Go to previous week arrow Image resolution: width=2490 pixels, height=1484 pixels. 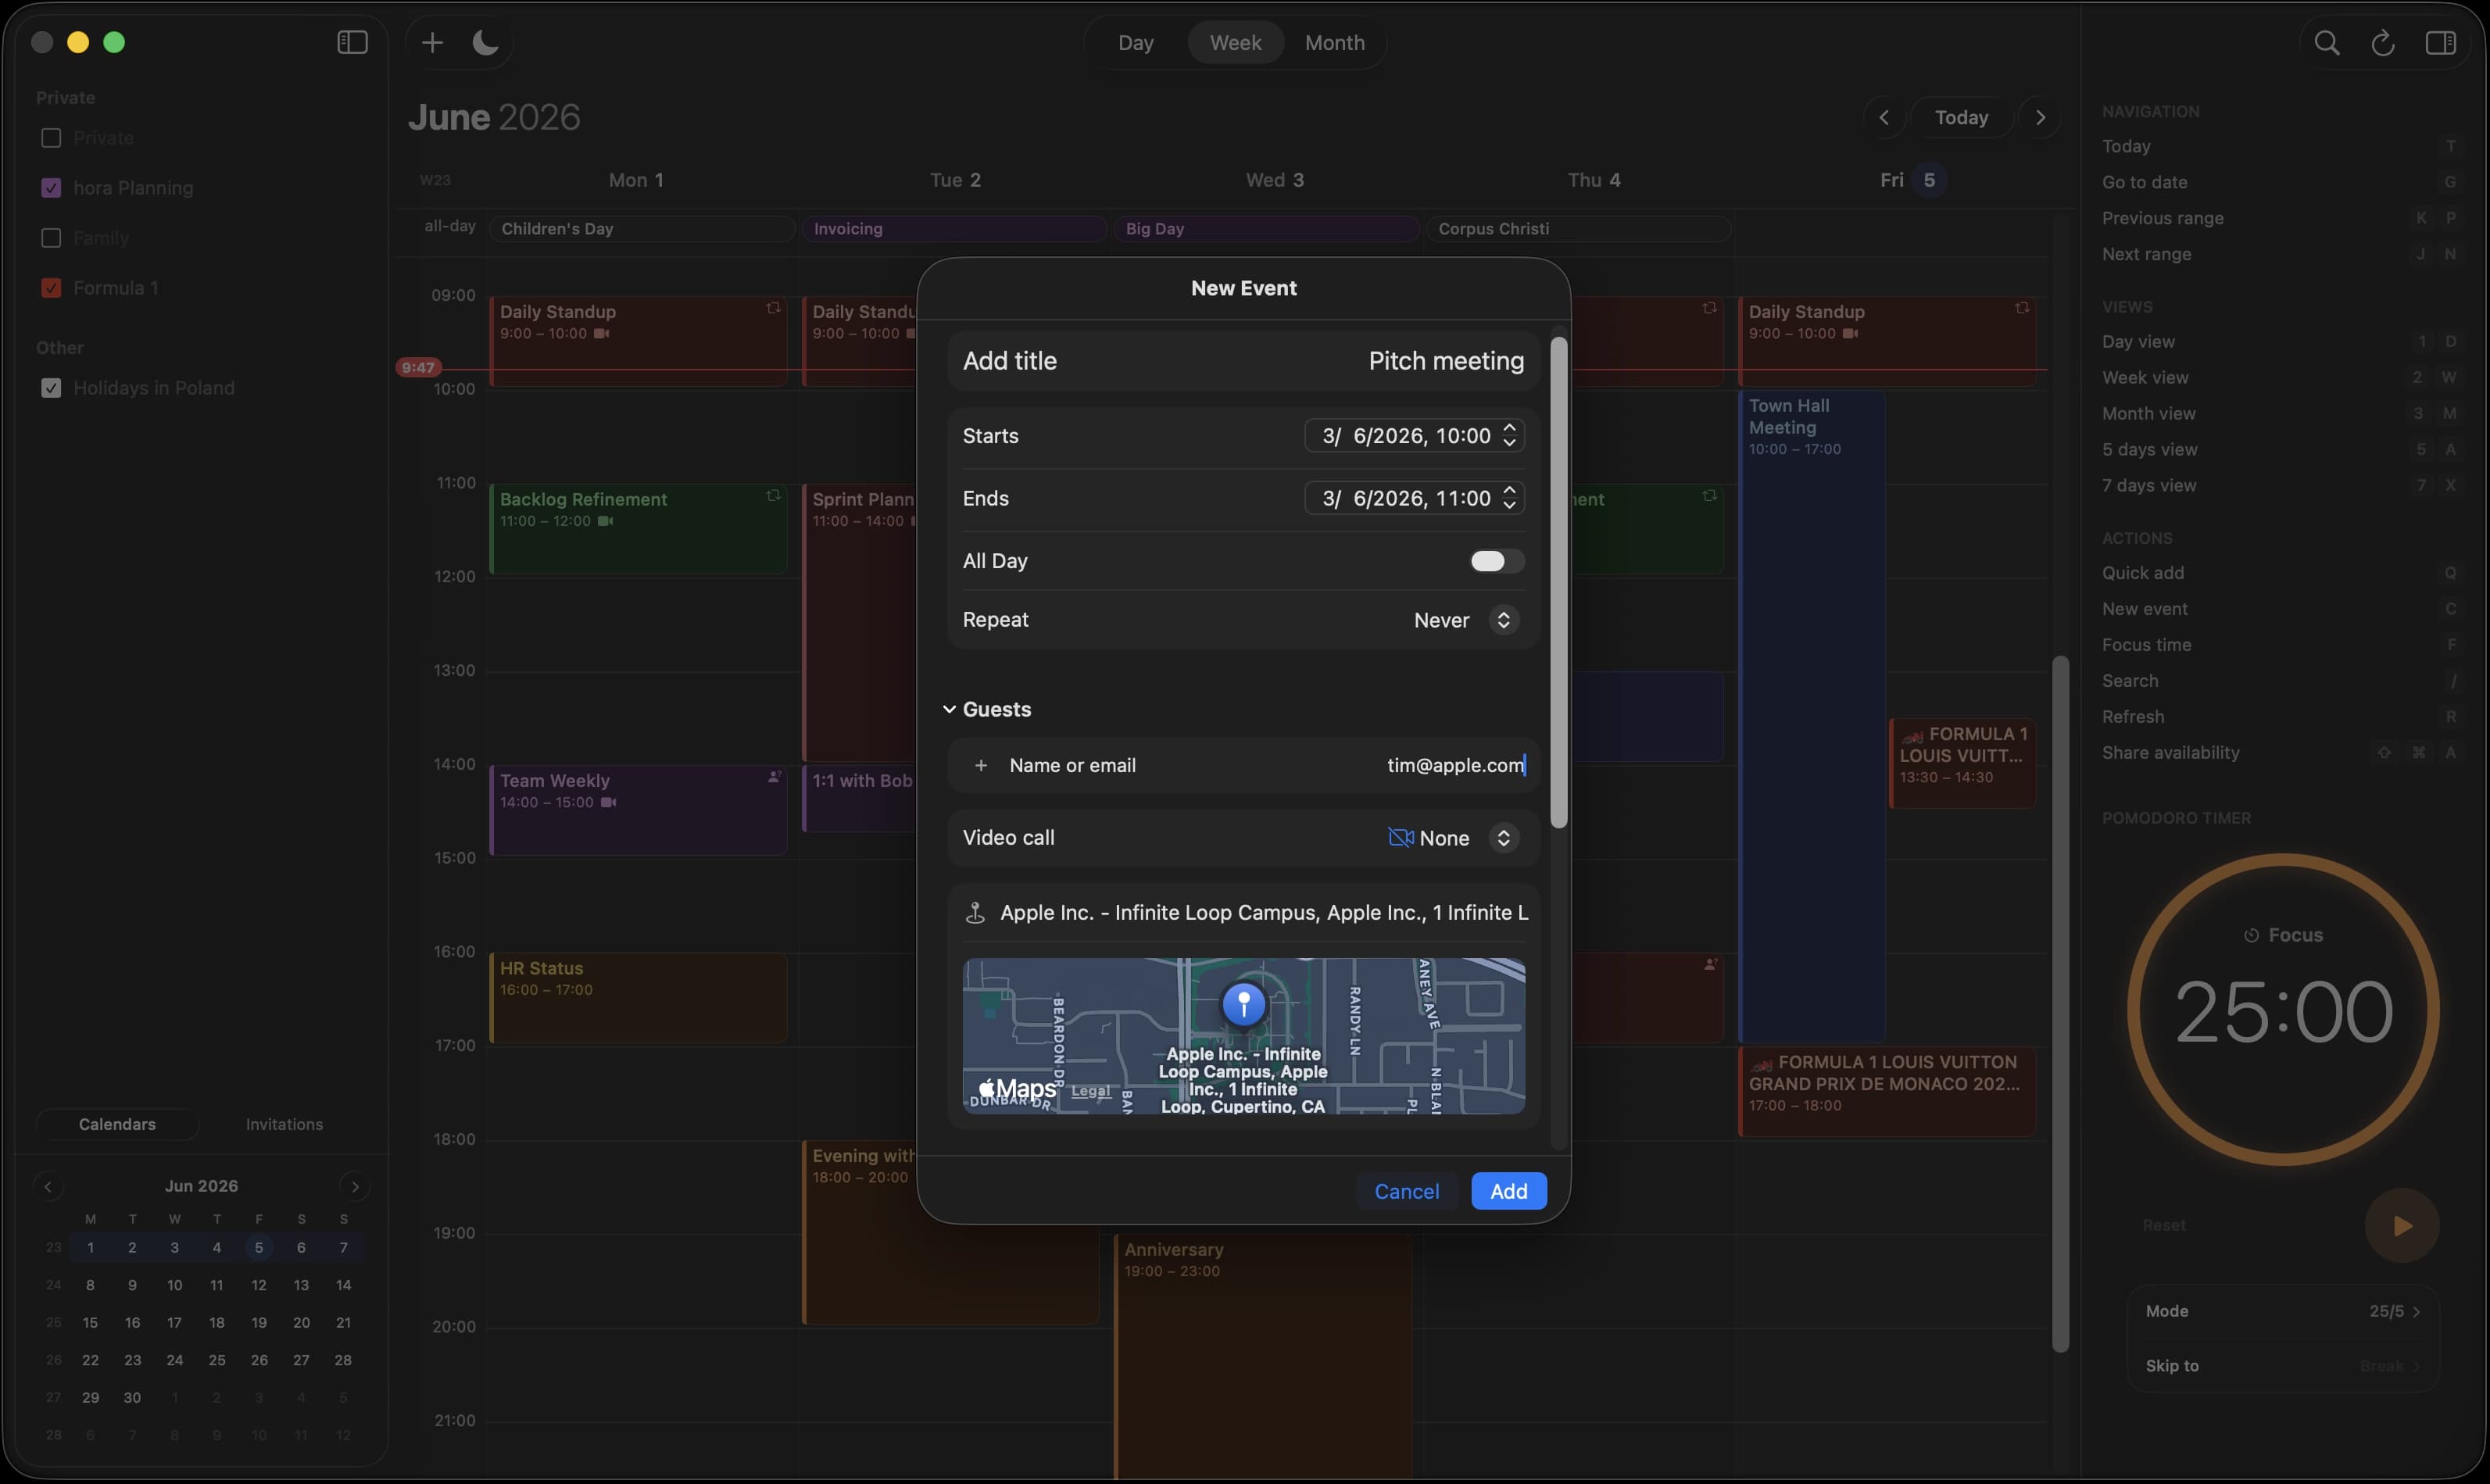[x=1884, y=117]
